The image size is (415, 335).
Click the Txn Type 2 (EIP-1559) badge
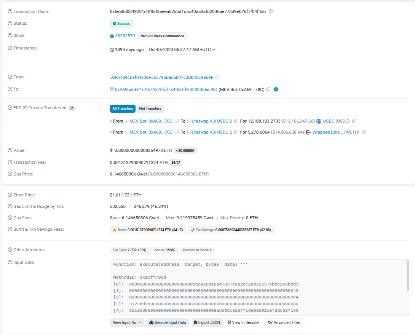pyautogui.click(x=130, y=250)
